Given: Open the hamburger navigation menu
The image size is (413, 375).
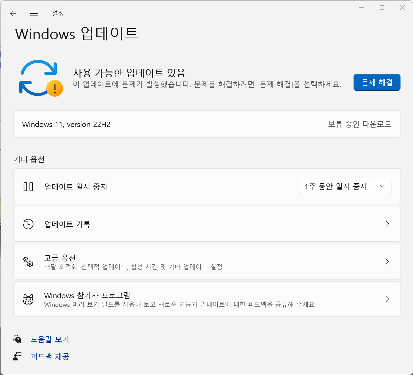Looking at the screenshot, I should (x=34, y=13).
